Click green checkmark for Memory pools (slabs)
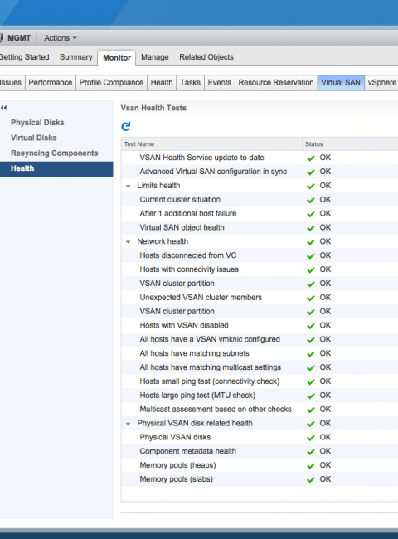Image resolution: width=398 pixels, height=539 pixels. (x=311, y=479)
